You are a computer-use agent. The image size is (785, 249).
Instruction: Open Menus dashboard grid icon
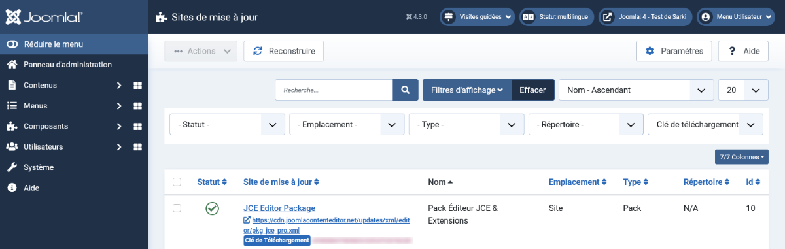[137, 106]
